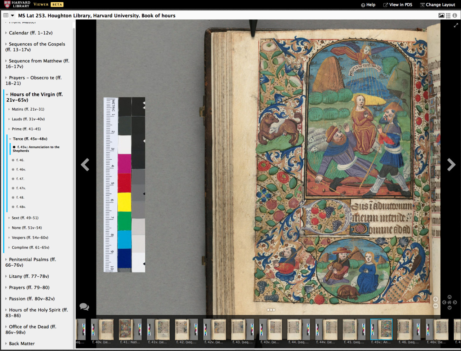This screenshot has height=351, width=461.
Task: Open the f. 41 Nativity thumbnail
Action: (x=126, y=329)
